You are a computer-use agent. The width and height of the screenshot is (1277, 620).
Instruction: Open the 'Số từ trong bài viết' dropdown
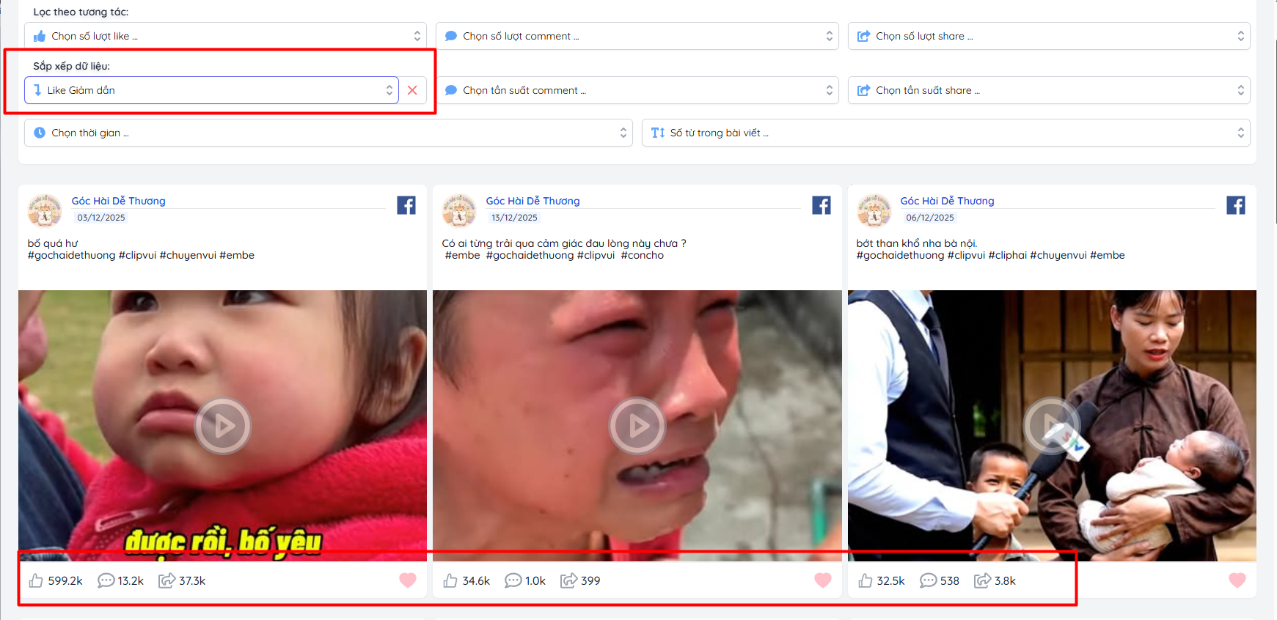click(945, 133)
